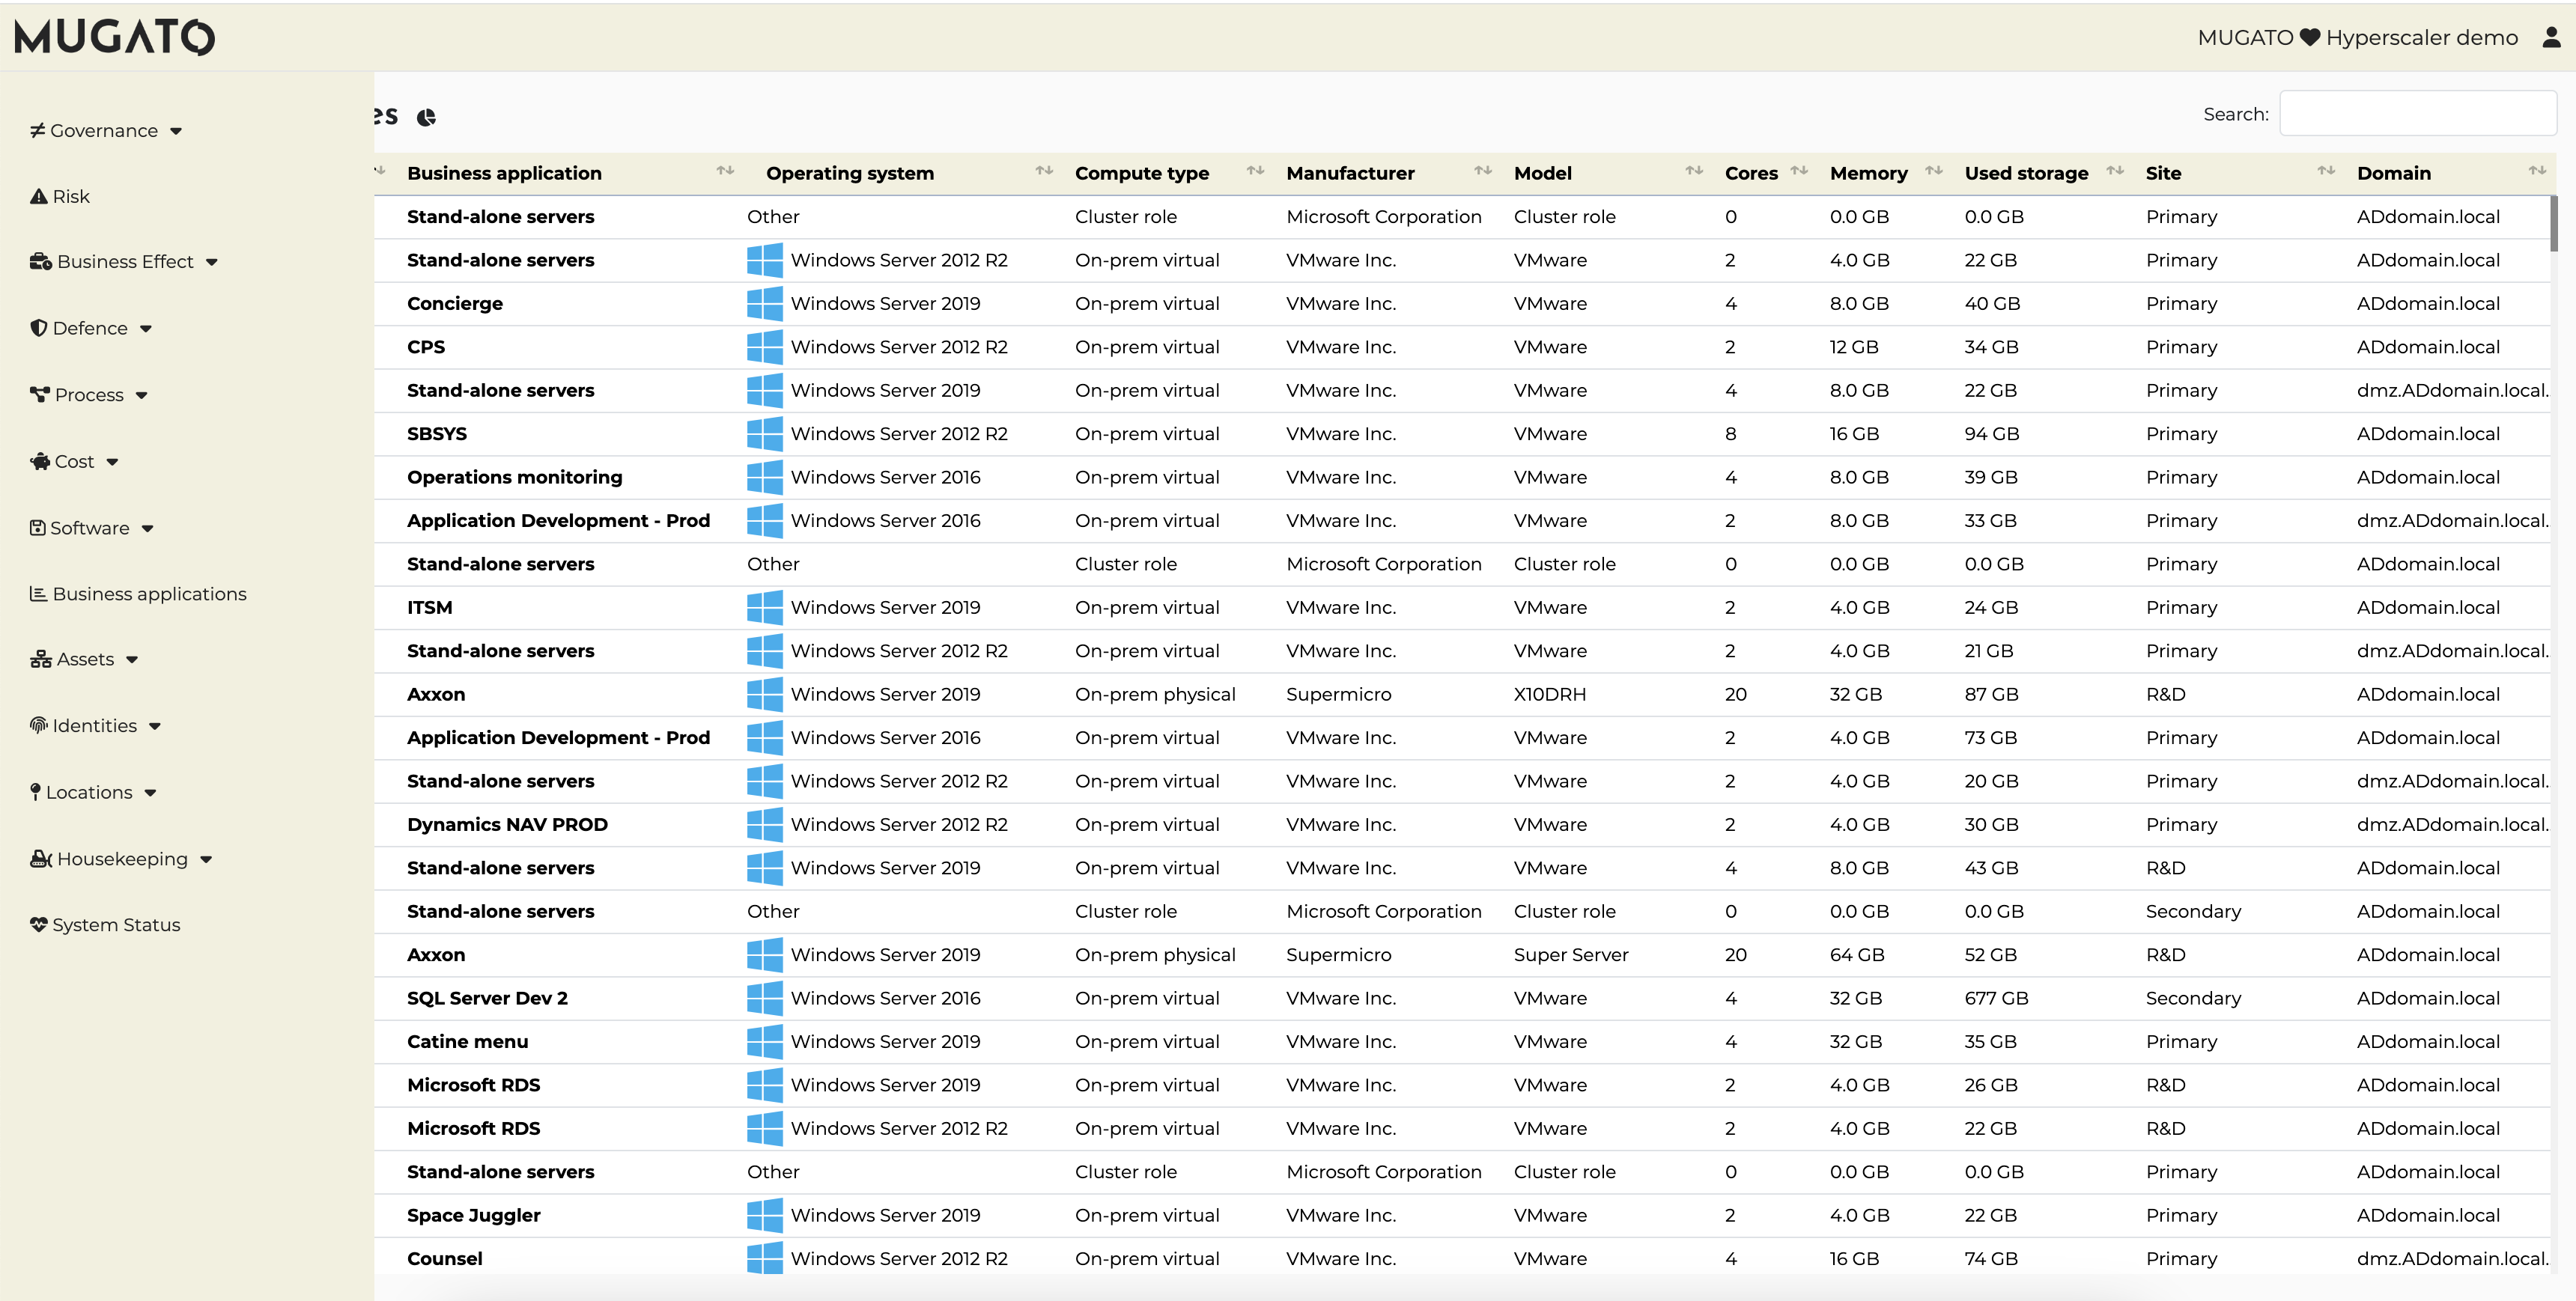
Task: Open the Dynamics NAV PROD application
Action: pos(507,824)
